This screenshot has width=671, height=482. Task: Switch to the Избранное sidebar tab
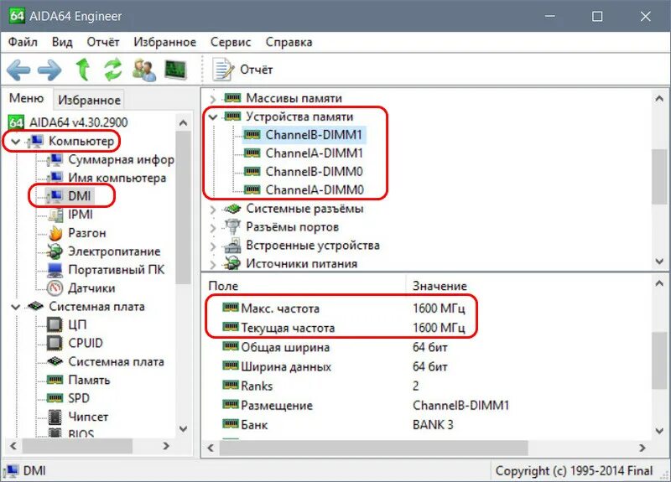89,100
